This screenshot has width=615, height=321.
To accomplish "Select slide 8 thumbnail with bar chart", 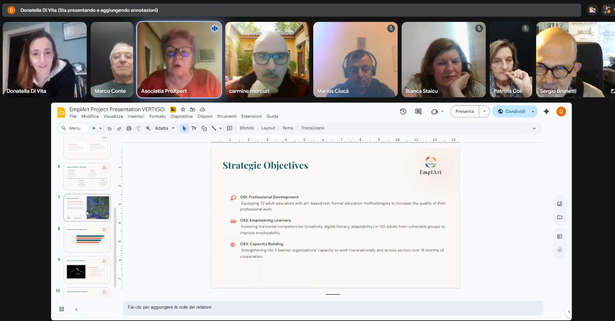I will coord(87,238).
